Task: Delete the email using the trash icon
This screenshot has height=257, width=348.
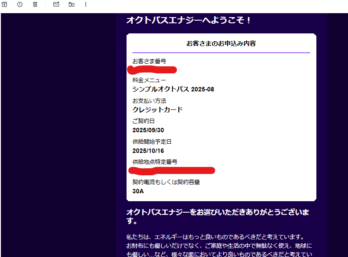Action: pos(35,4)
